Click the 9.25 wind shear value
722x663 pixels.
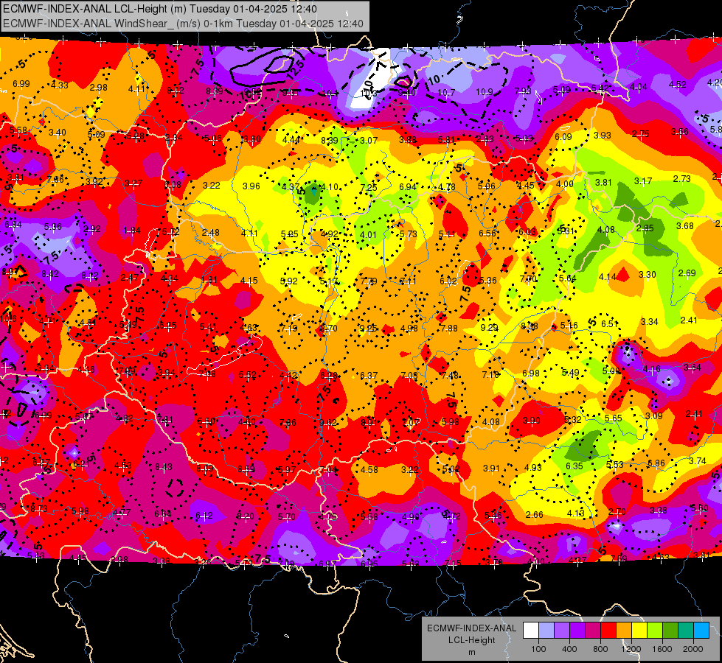368,328
